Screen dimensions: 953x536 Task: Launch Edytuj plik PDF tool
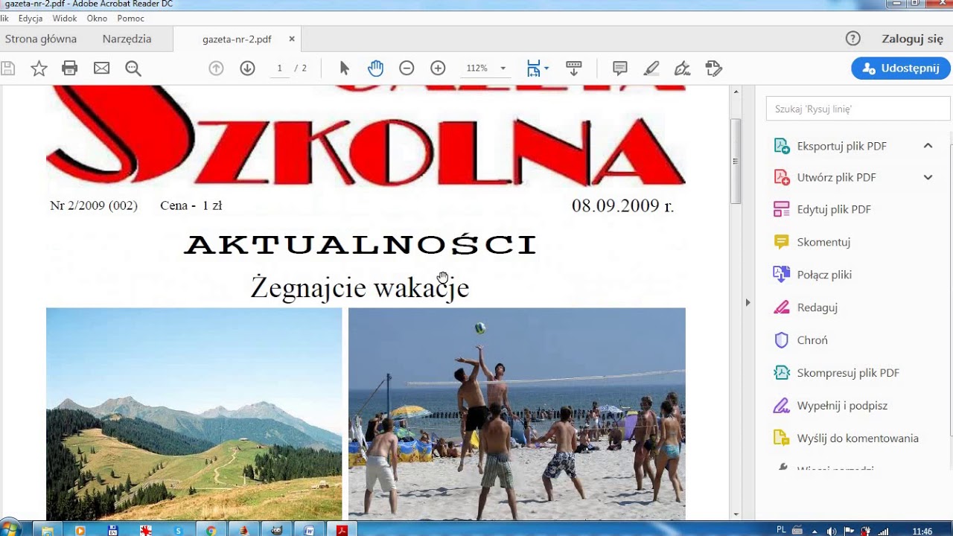834,209
